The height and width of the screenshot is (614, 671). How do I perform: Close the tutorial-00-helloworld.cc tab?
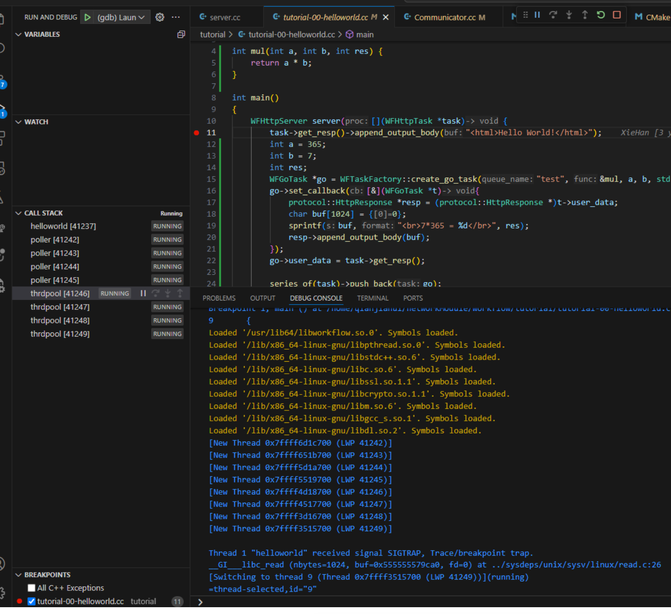coord(386,17)
